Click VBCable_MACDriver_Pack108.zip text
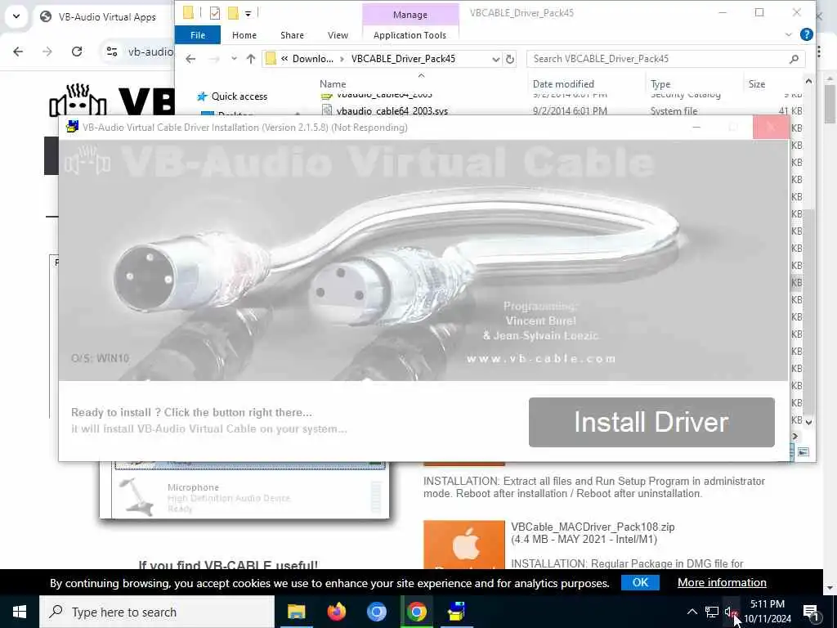 593,527
